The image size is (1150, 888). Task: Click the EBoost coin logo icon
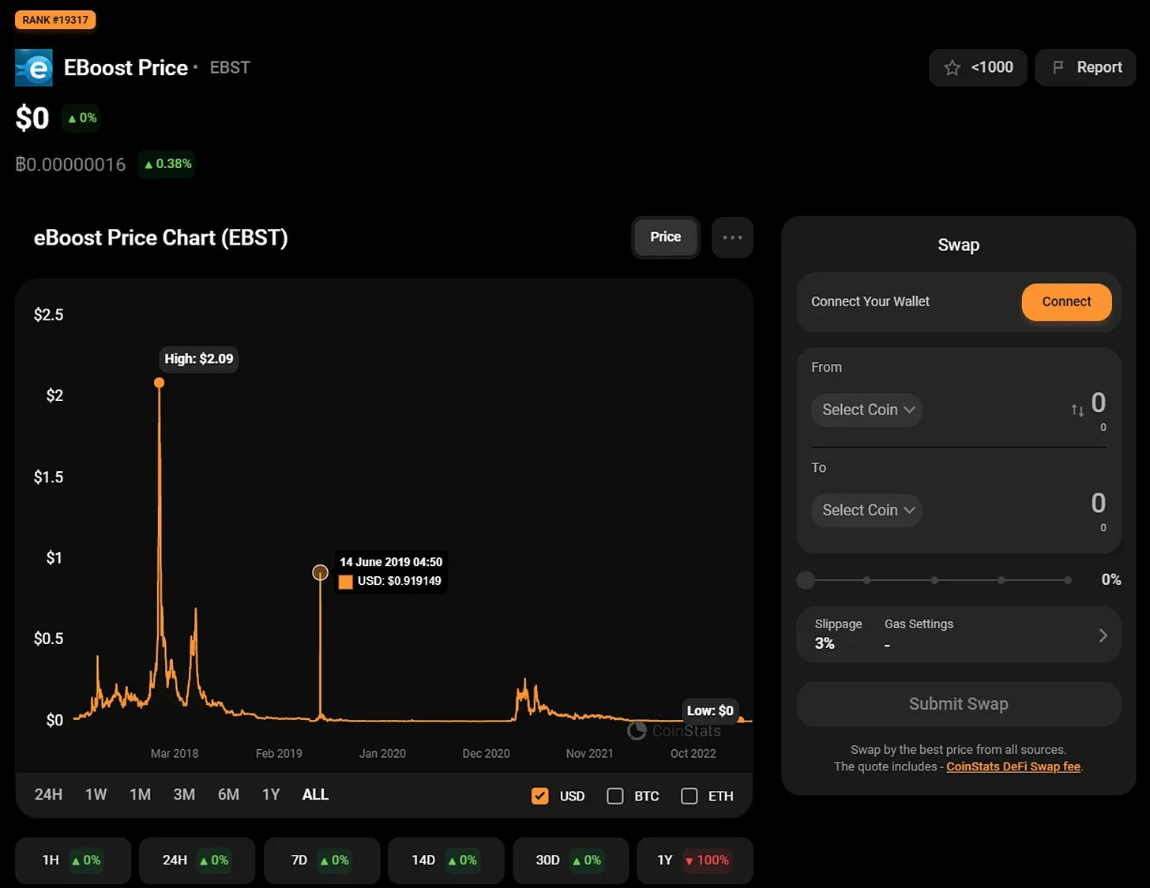pyautogui.click(x=34, y=68)
